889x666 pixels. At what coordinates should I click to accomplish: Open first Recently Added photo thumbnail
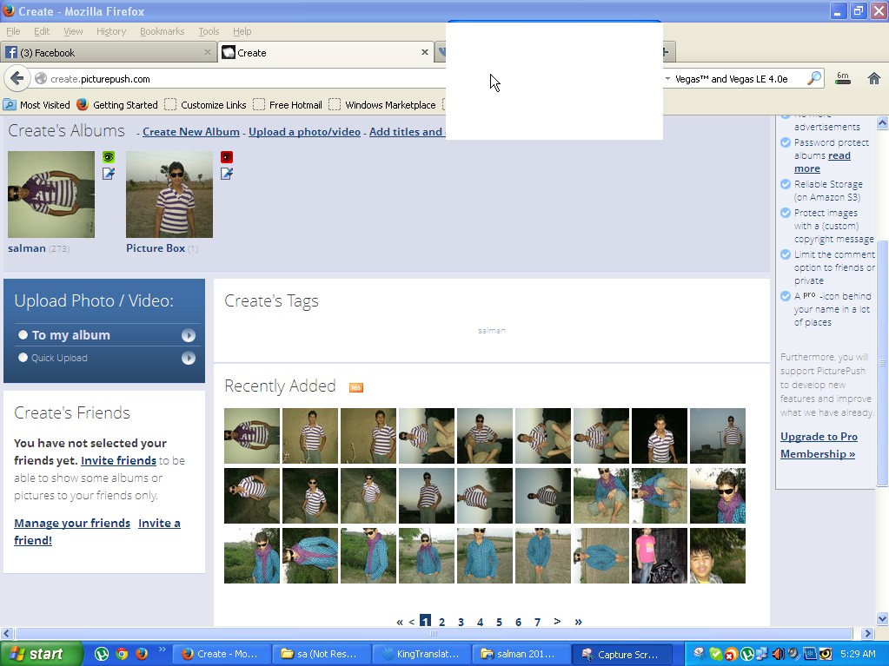point(252,436)
